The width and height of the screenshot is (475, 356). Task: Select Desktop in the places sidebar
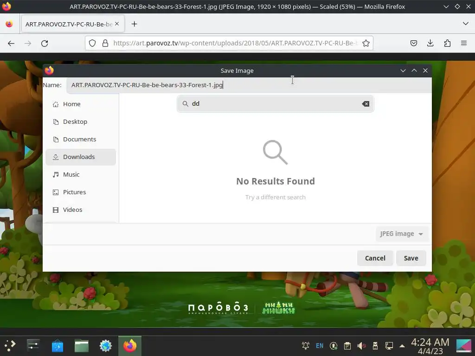81,122
